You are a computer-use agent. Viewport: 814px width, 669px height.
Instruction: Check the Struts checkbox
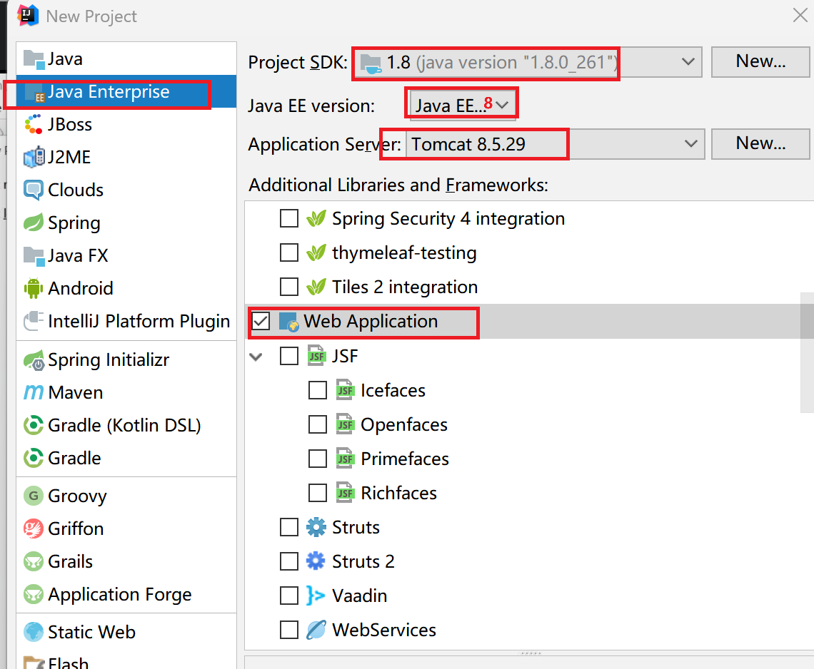coord(289,527)
